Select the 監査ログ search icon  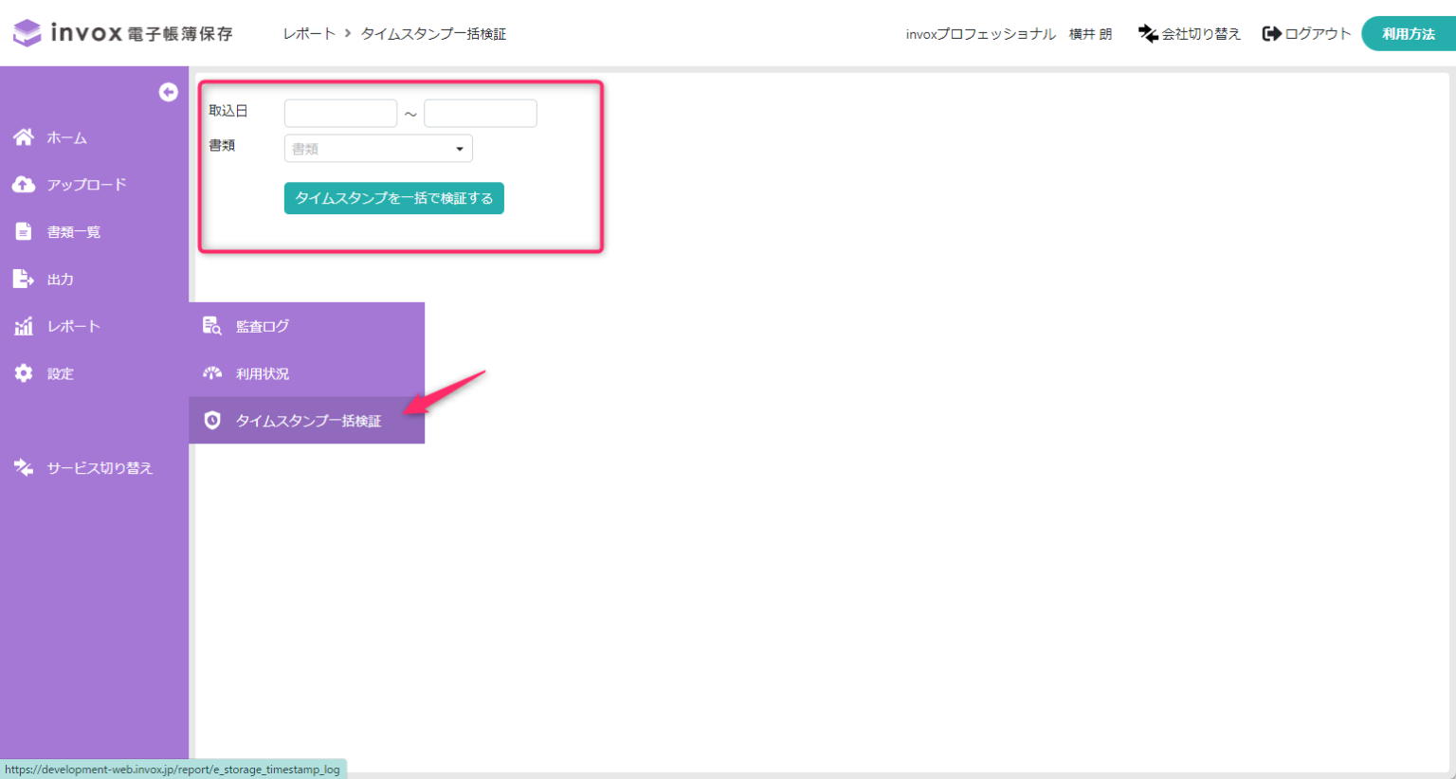(210, 325)
